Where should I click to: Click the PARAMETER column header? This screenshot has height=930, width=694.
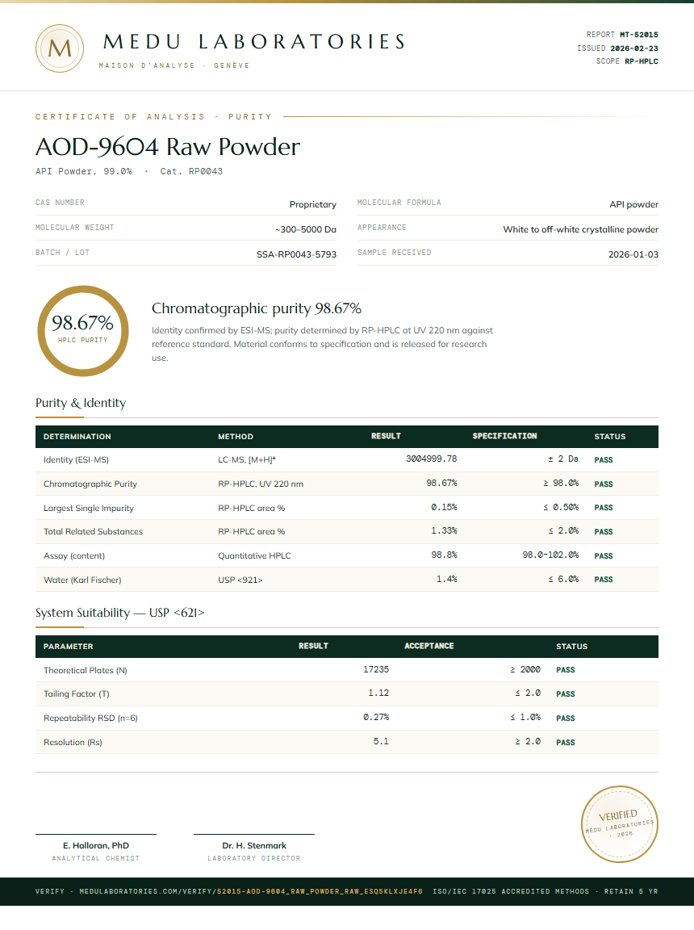[68, 647]
